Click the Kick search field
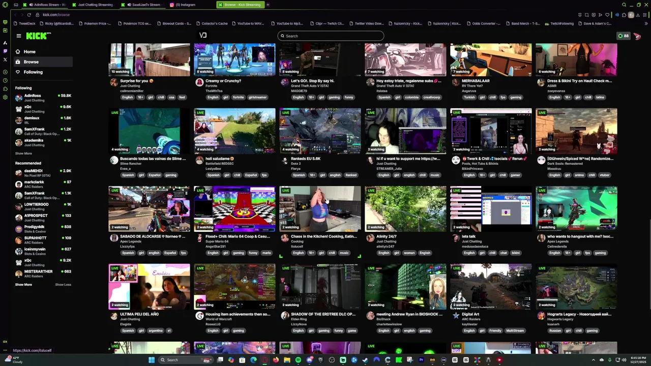651x366 pixels. (x=331, y=36)
